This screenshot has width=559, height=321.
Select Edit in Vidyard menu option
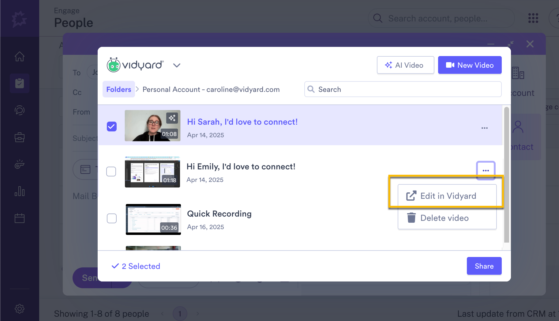[x=447, y=196]
